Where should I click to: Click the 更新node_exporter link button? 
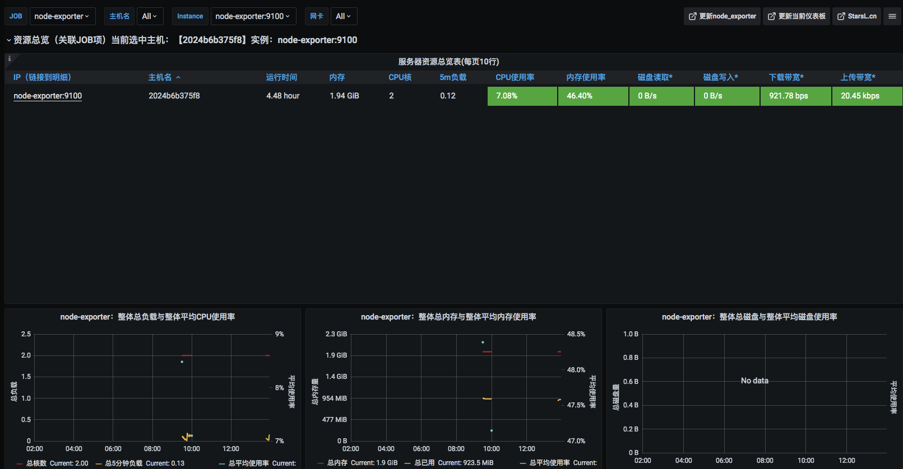click(x=722, y=16)
